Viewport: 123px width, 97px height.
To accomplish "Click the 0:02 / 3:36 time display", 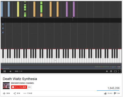I will (19, 71).
